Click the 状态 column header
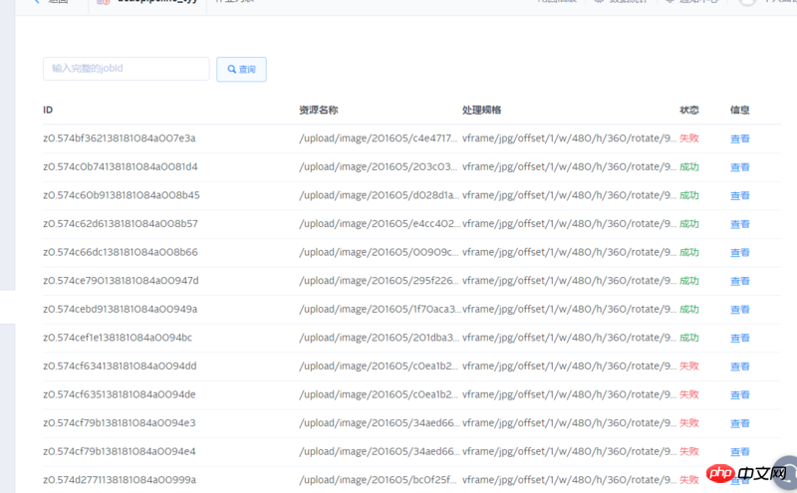797x493 pixels. (x=688, y=111)
